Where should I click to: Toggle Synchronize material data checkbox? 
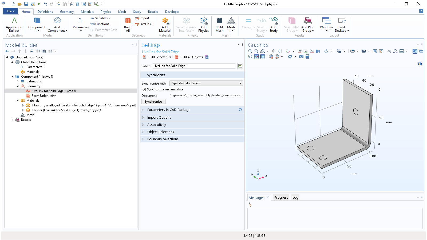pyautogui.click(x=144, y=89)
